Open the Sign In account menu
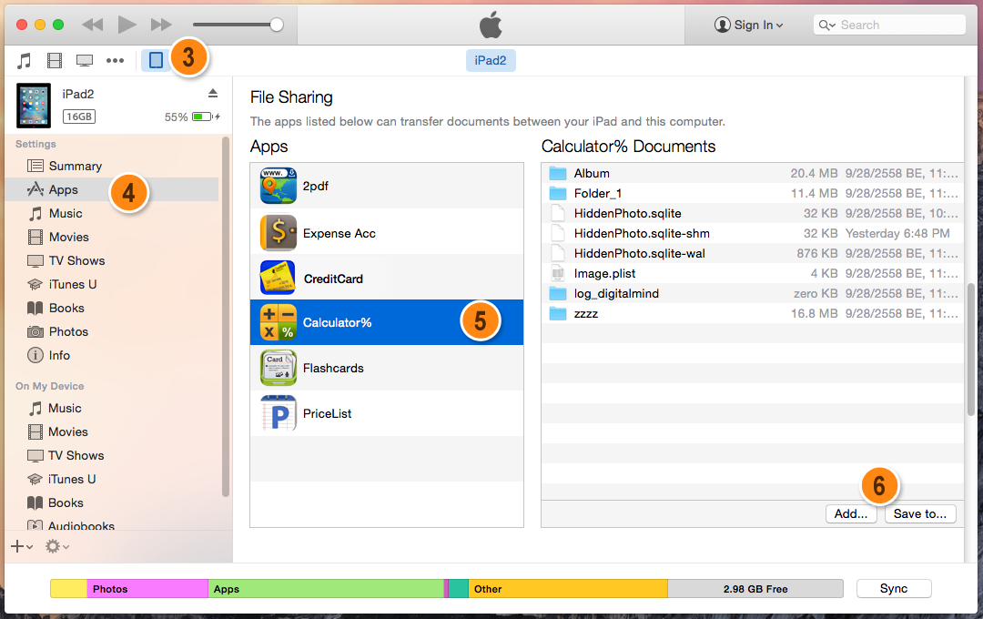The height and width of the screenshot is (619, 983). (x=748, y=25)
